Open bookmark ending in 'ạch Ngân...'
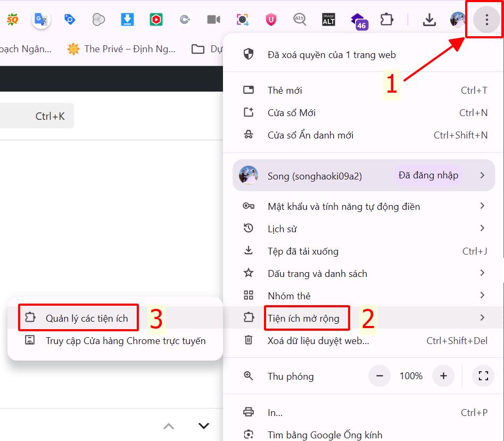Viewport: 504px width, 441px height. tap(26, 49)
